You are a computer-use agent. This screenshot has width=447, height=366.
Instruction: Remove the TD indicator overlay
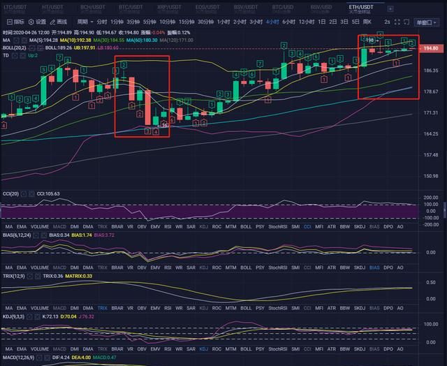tap(22, 55)
